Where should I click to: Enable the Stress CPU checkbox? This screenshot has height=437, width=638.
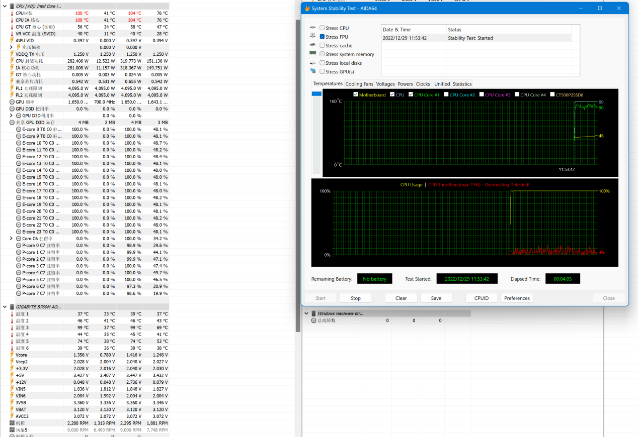click(322, 28)
